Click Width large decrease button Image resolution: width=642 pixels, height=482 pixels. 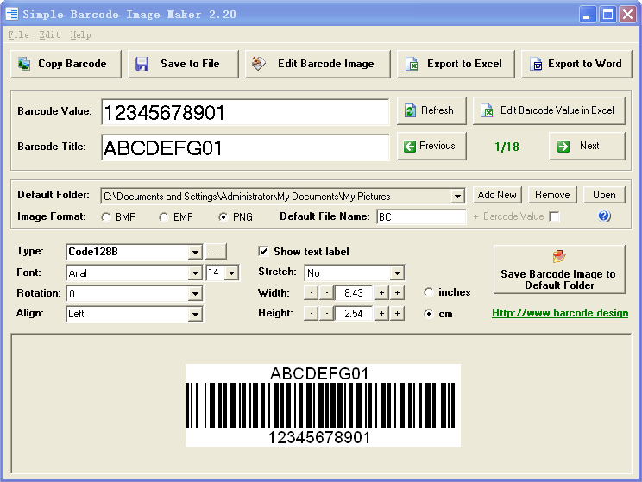[312, 292]
